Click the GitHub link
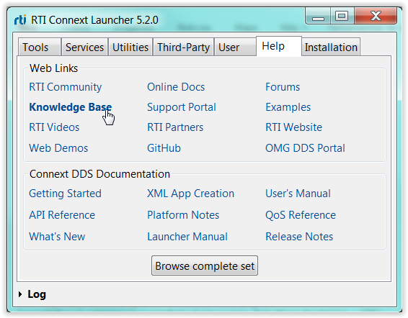The width and height of the screenshot is (408, 318). tap(164, 148)
